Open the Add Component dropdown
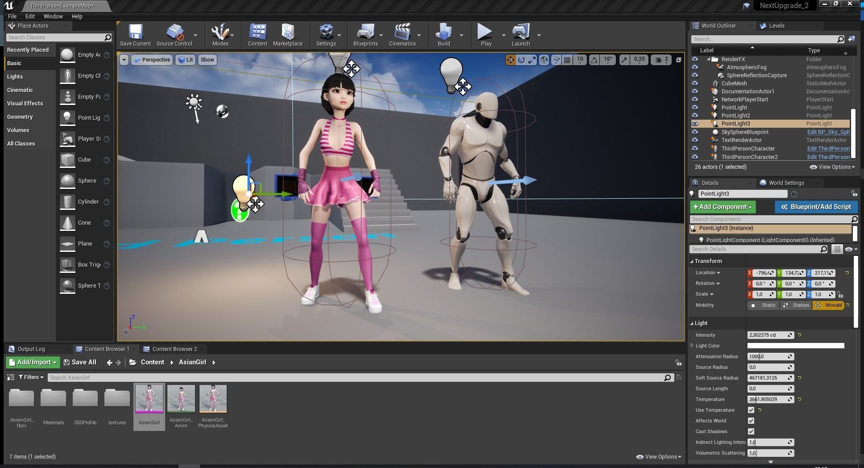The image size is (864, 468). (x=723, y=207)
